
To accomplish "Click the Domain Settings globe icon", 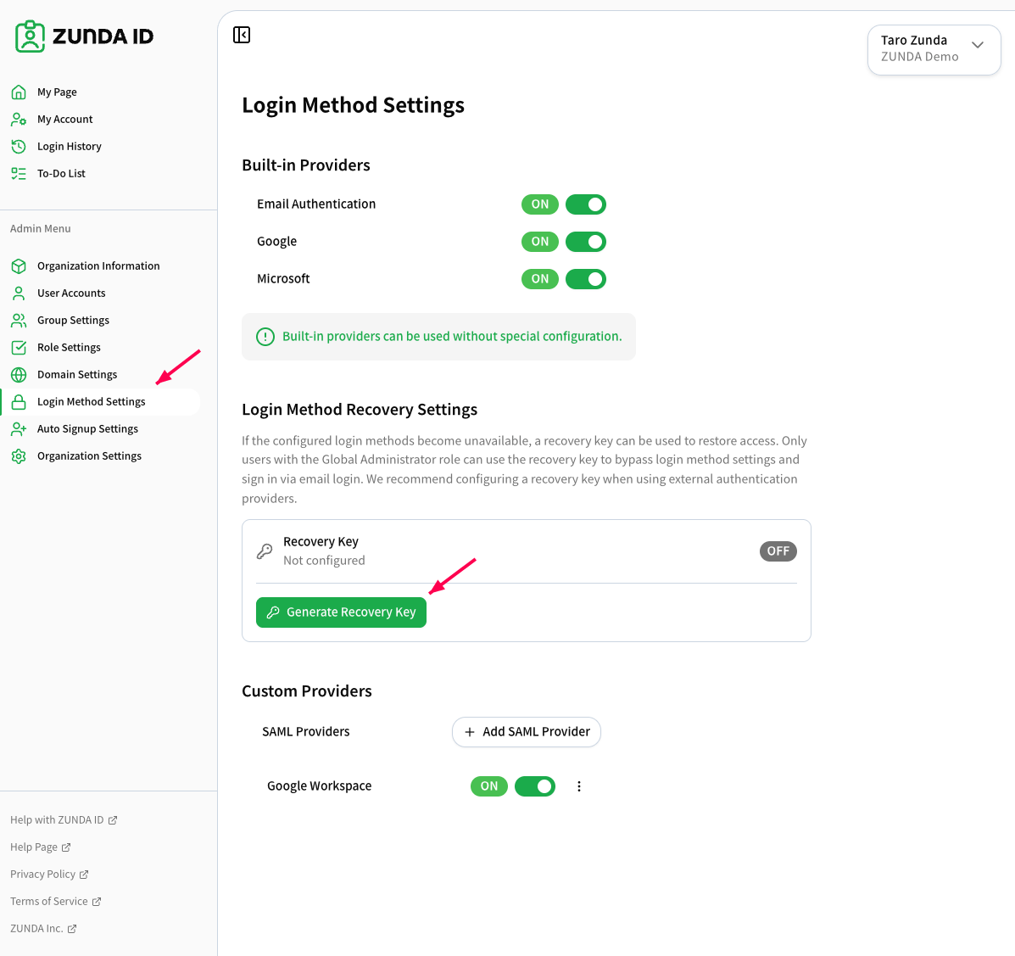I will coord(19,375).
